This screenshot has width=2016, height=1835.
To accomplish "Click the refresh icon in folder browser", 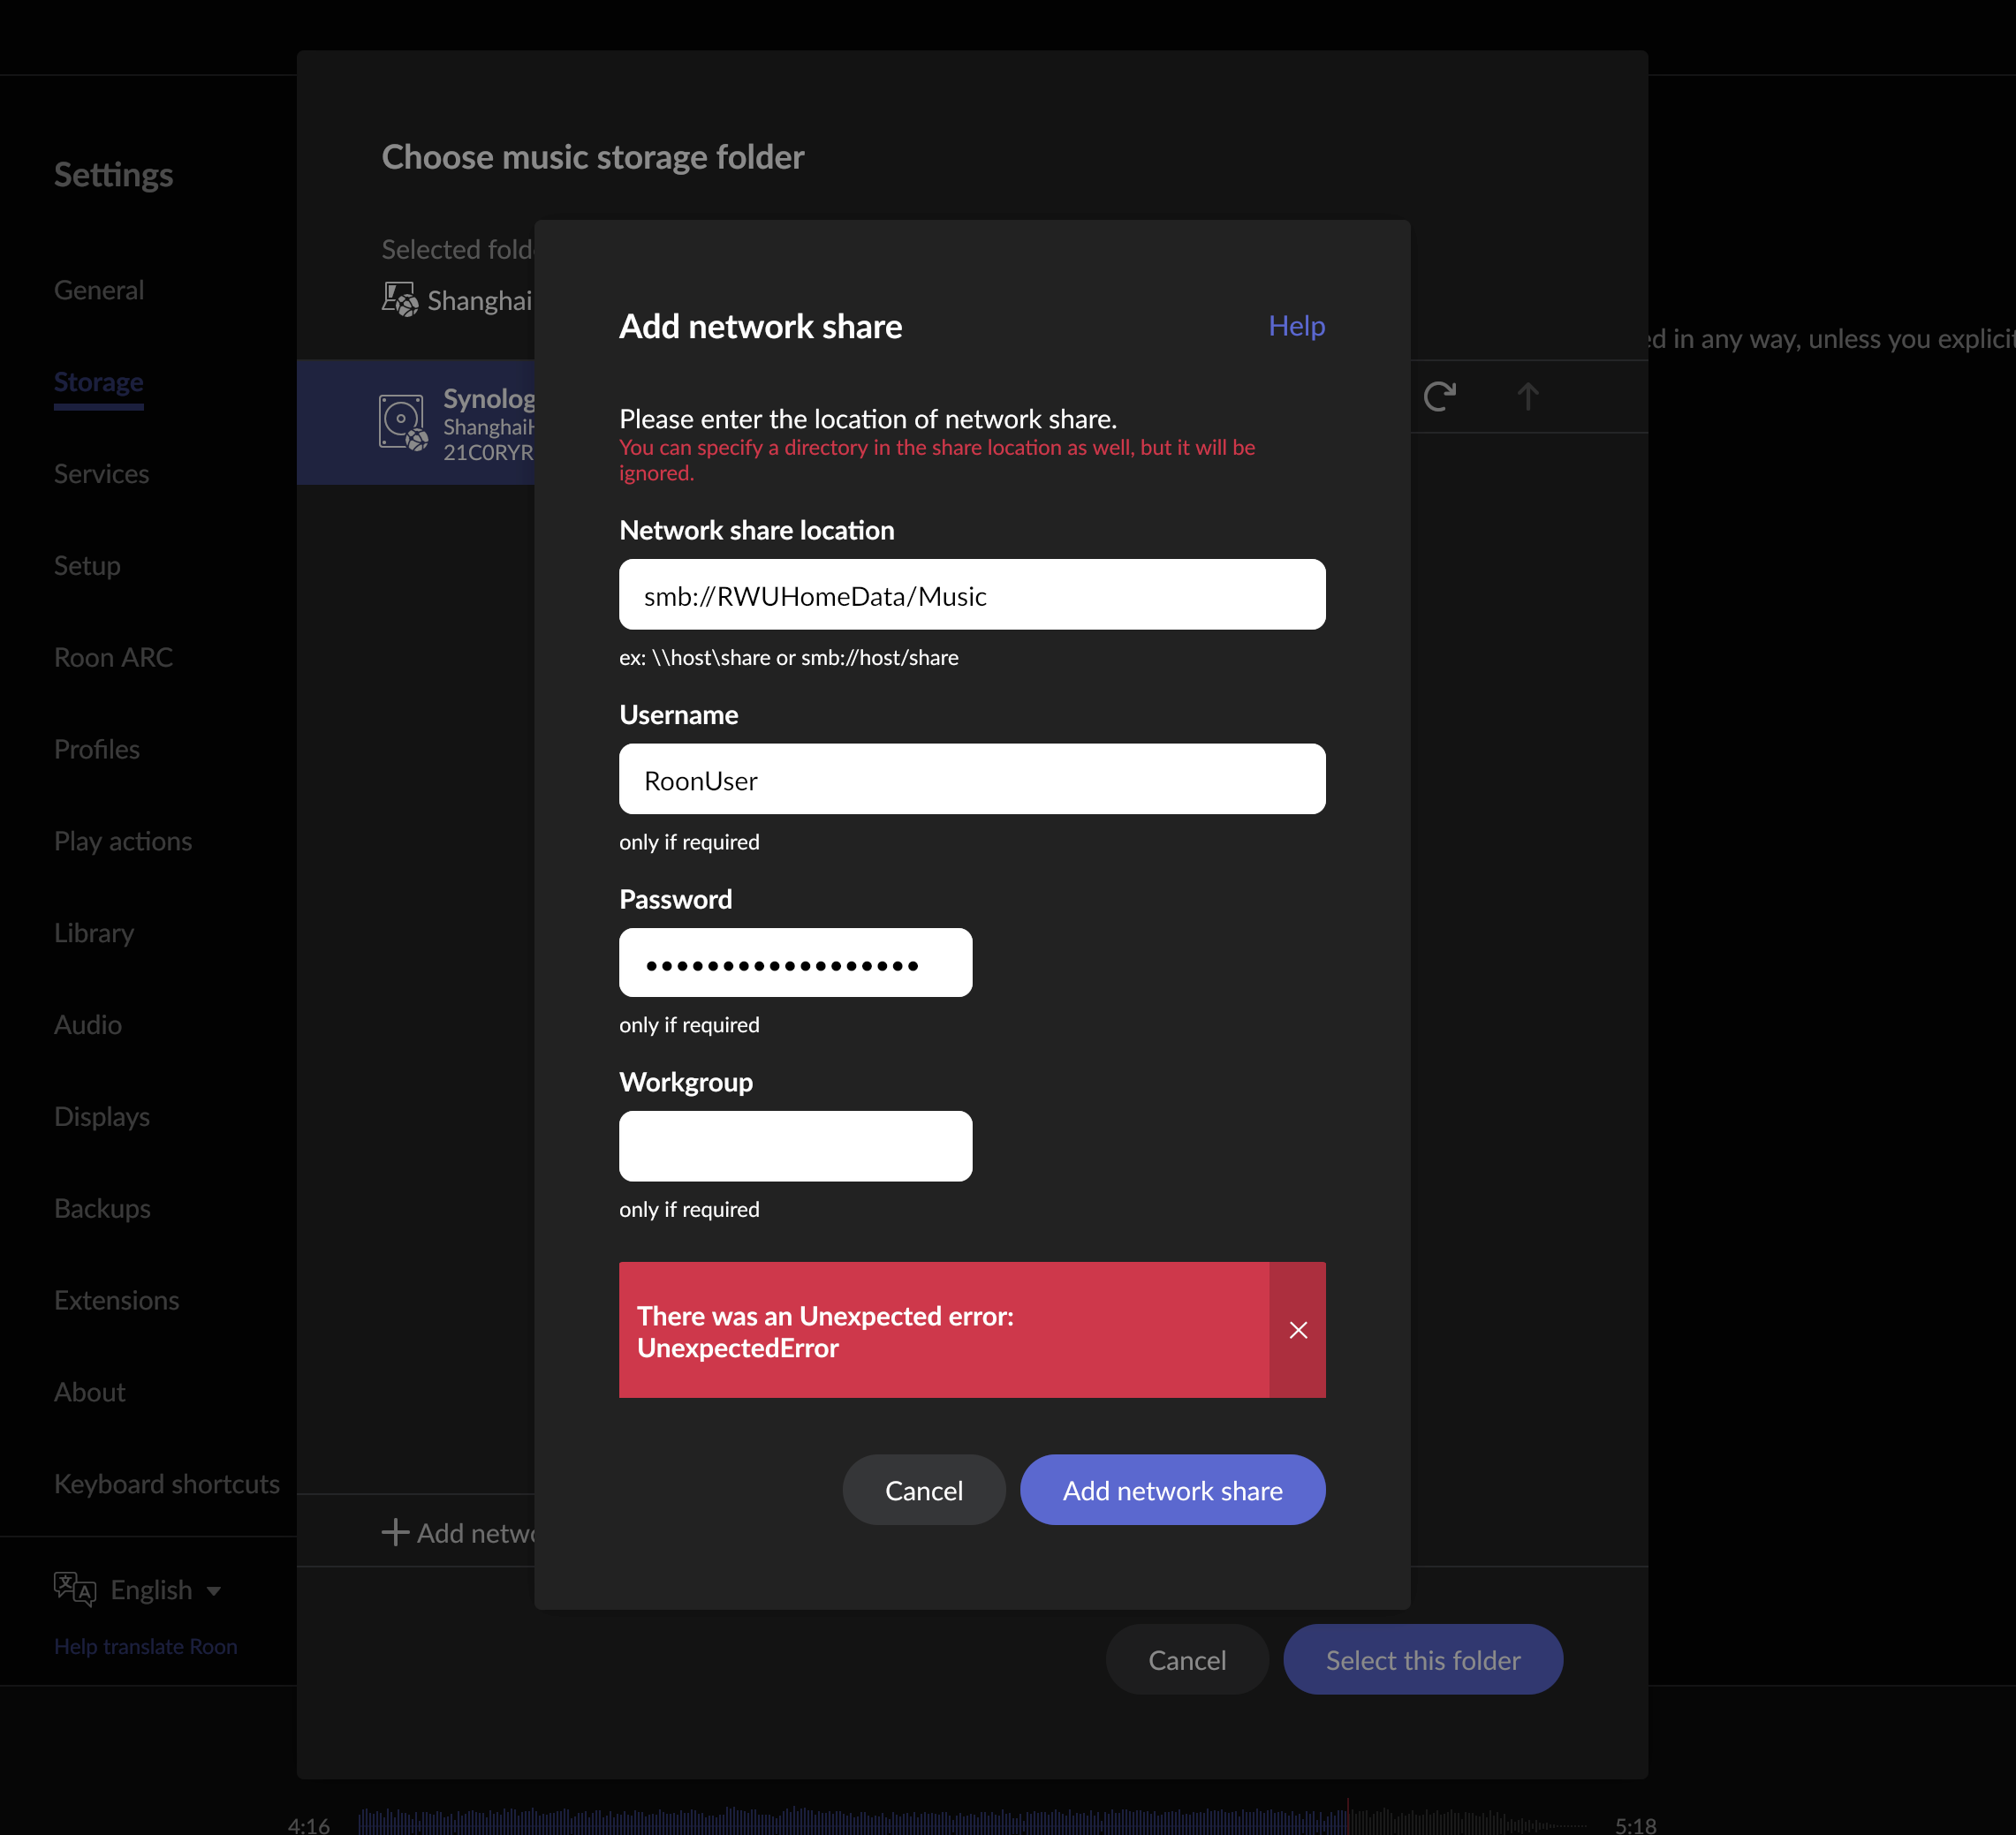I will coord(1439,396).
